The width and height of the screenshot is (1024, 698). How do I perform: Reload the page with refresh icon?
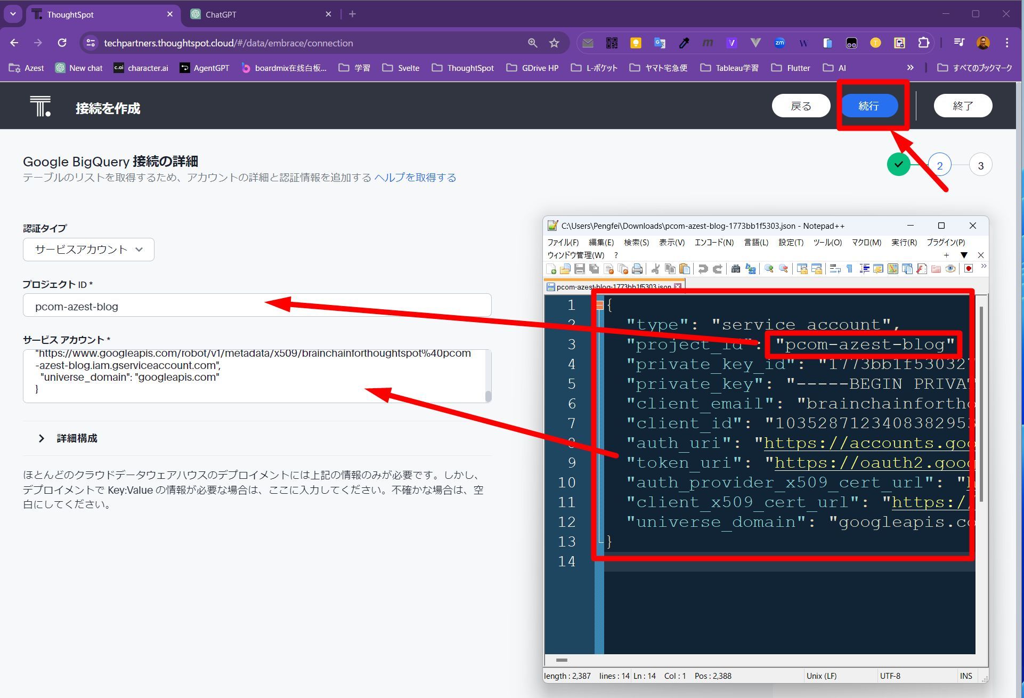point(62,43)
